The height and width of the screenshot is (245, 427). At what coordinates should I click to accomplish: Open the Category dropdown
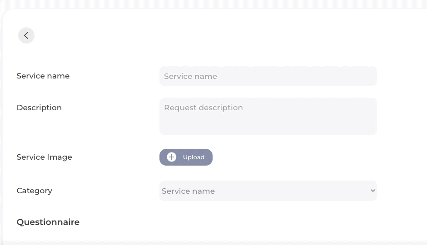click(x=268, y=191)
